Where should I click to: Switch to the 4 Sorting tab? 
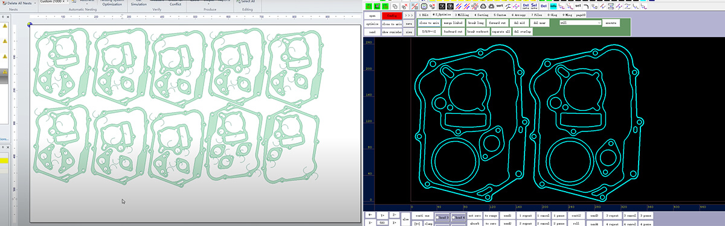pyautogui.click(x=481, y=14)
